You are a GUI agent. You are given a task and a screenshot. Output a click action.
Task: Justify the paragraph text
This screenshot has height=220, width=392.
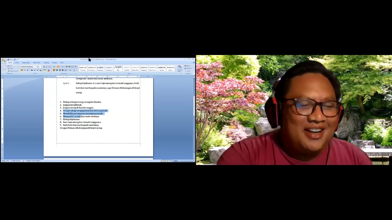pos(63,70)
